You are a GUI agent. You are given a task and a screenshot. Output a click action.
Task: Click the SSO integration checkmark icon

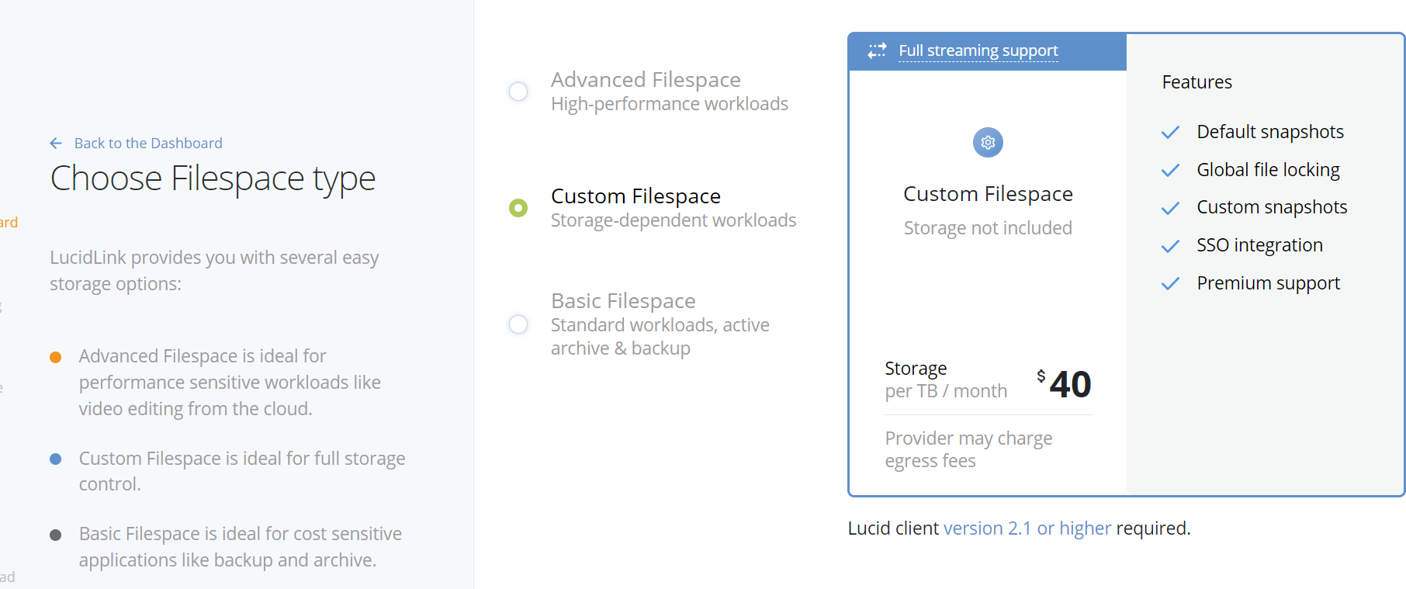1170,246
